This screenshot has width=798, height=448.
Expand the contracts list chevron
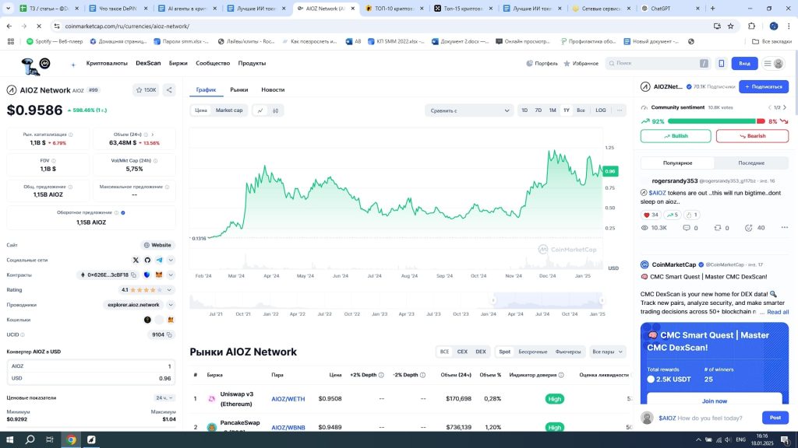[x=171, y=275]
